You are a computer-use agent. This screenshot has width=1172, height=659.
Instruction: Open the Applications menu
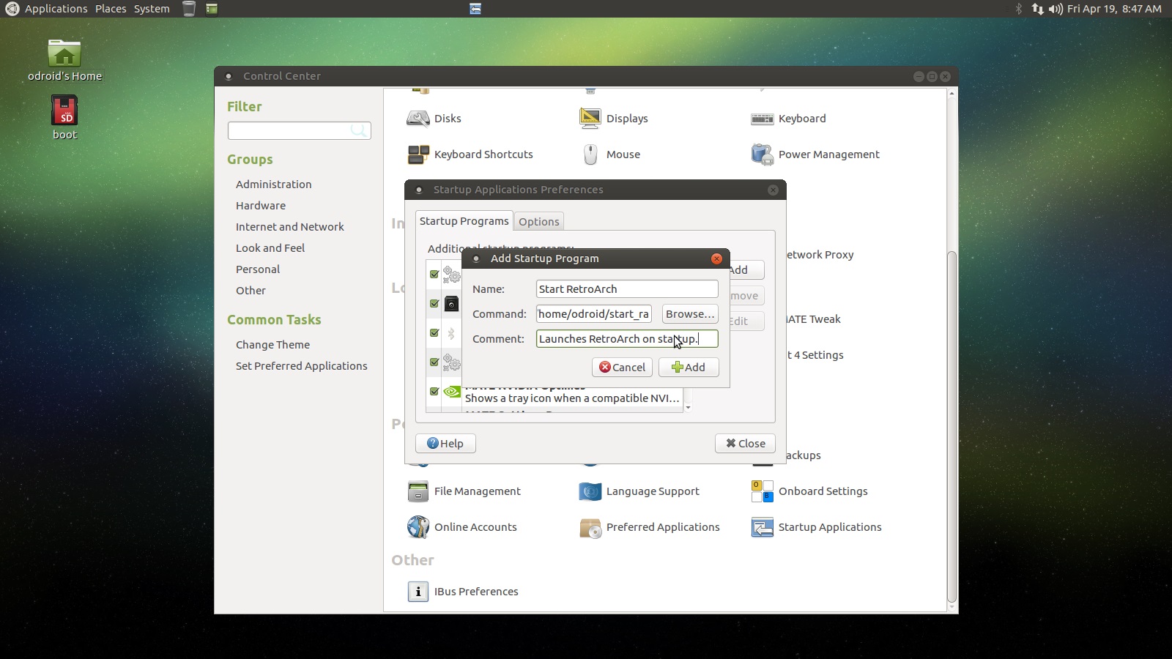(56, 8)
